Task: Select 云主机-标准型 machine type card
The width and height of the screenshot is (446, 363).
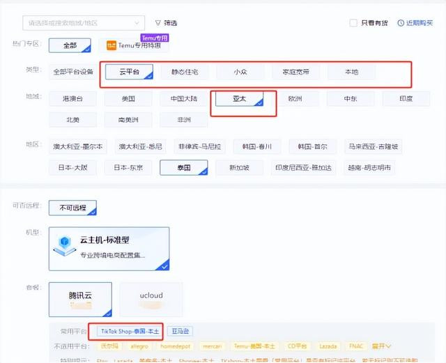Action: click(x=109, y=249)
